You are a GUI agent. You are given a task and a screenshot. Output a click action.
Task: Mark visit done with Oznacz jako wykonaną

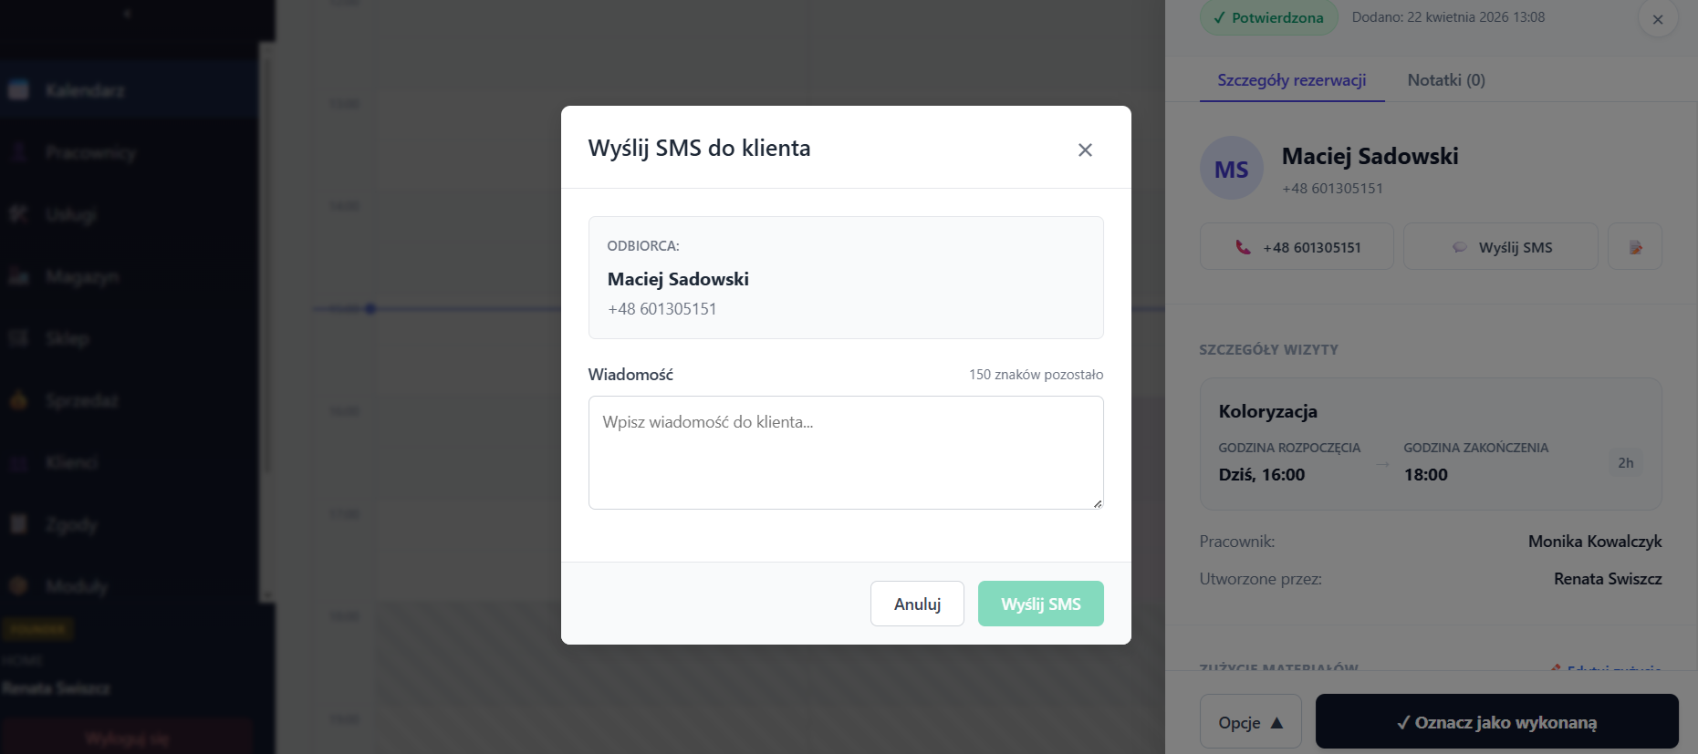click(1496, 721)
